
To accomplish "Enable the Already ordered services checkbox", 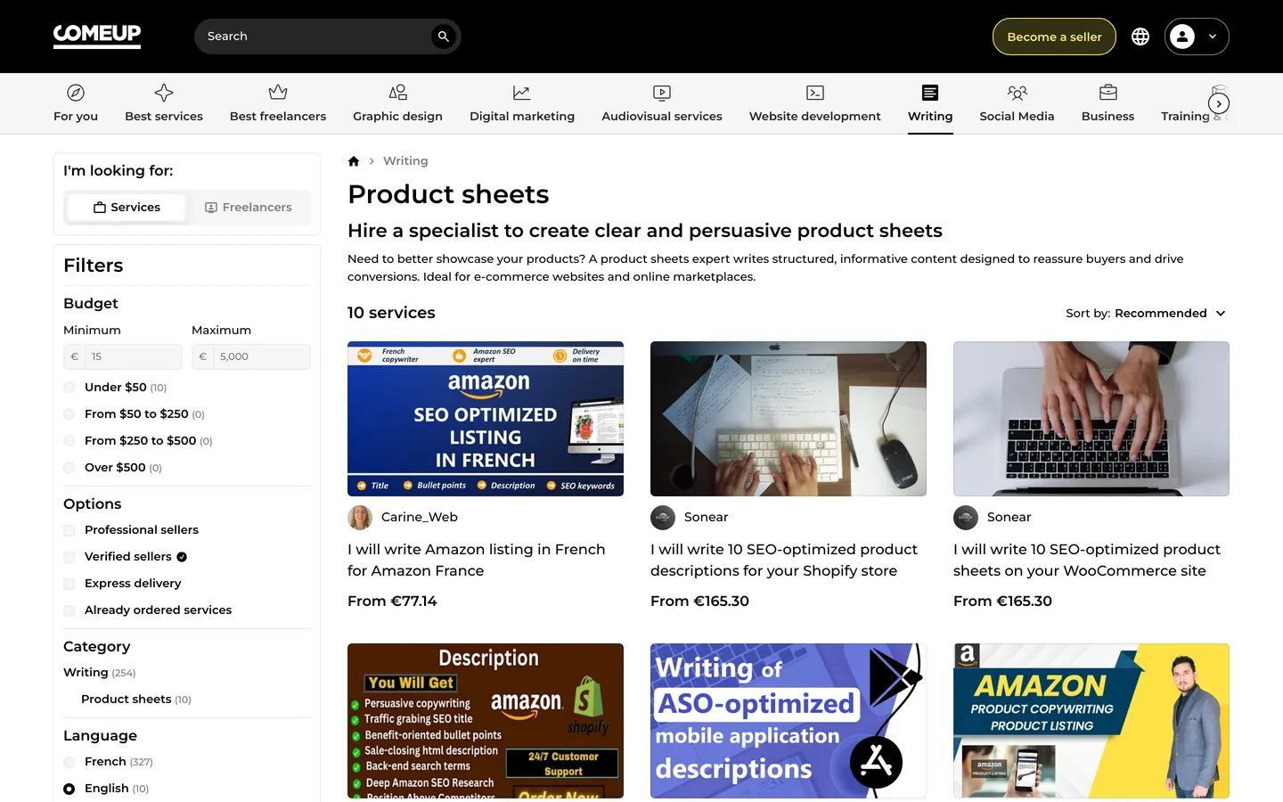I will pyautogui.click(x=69, y=610).
